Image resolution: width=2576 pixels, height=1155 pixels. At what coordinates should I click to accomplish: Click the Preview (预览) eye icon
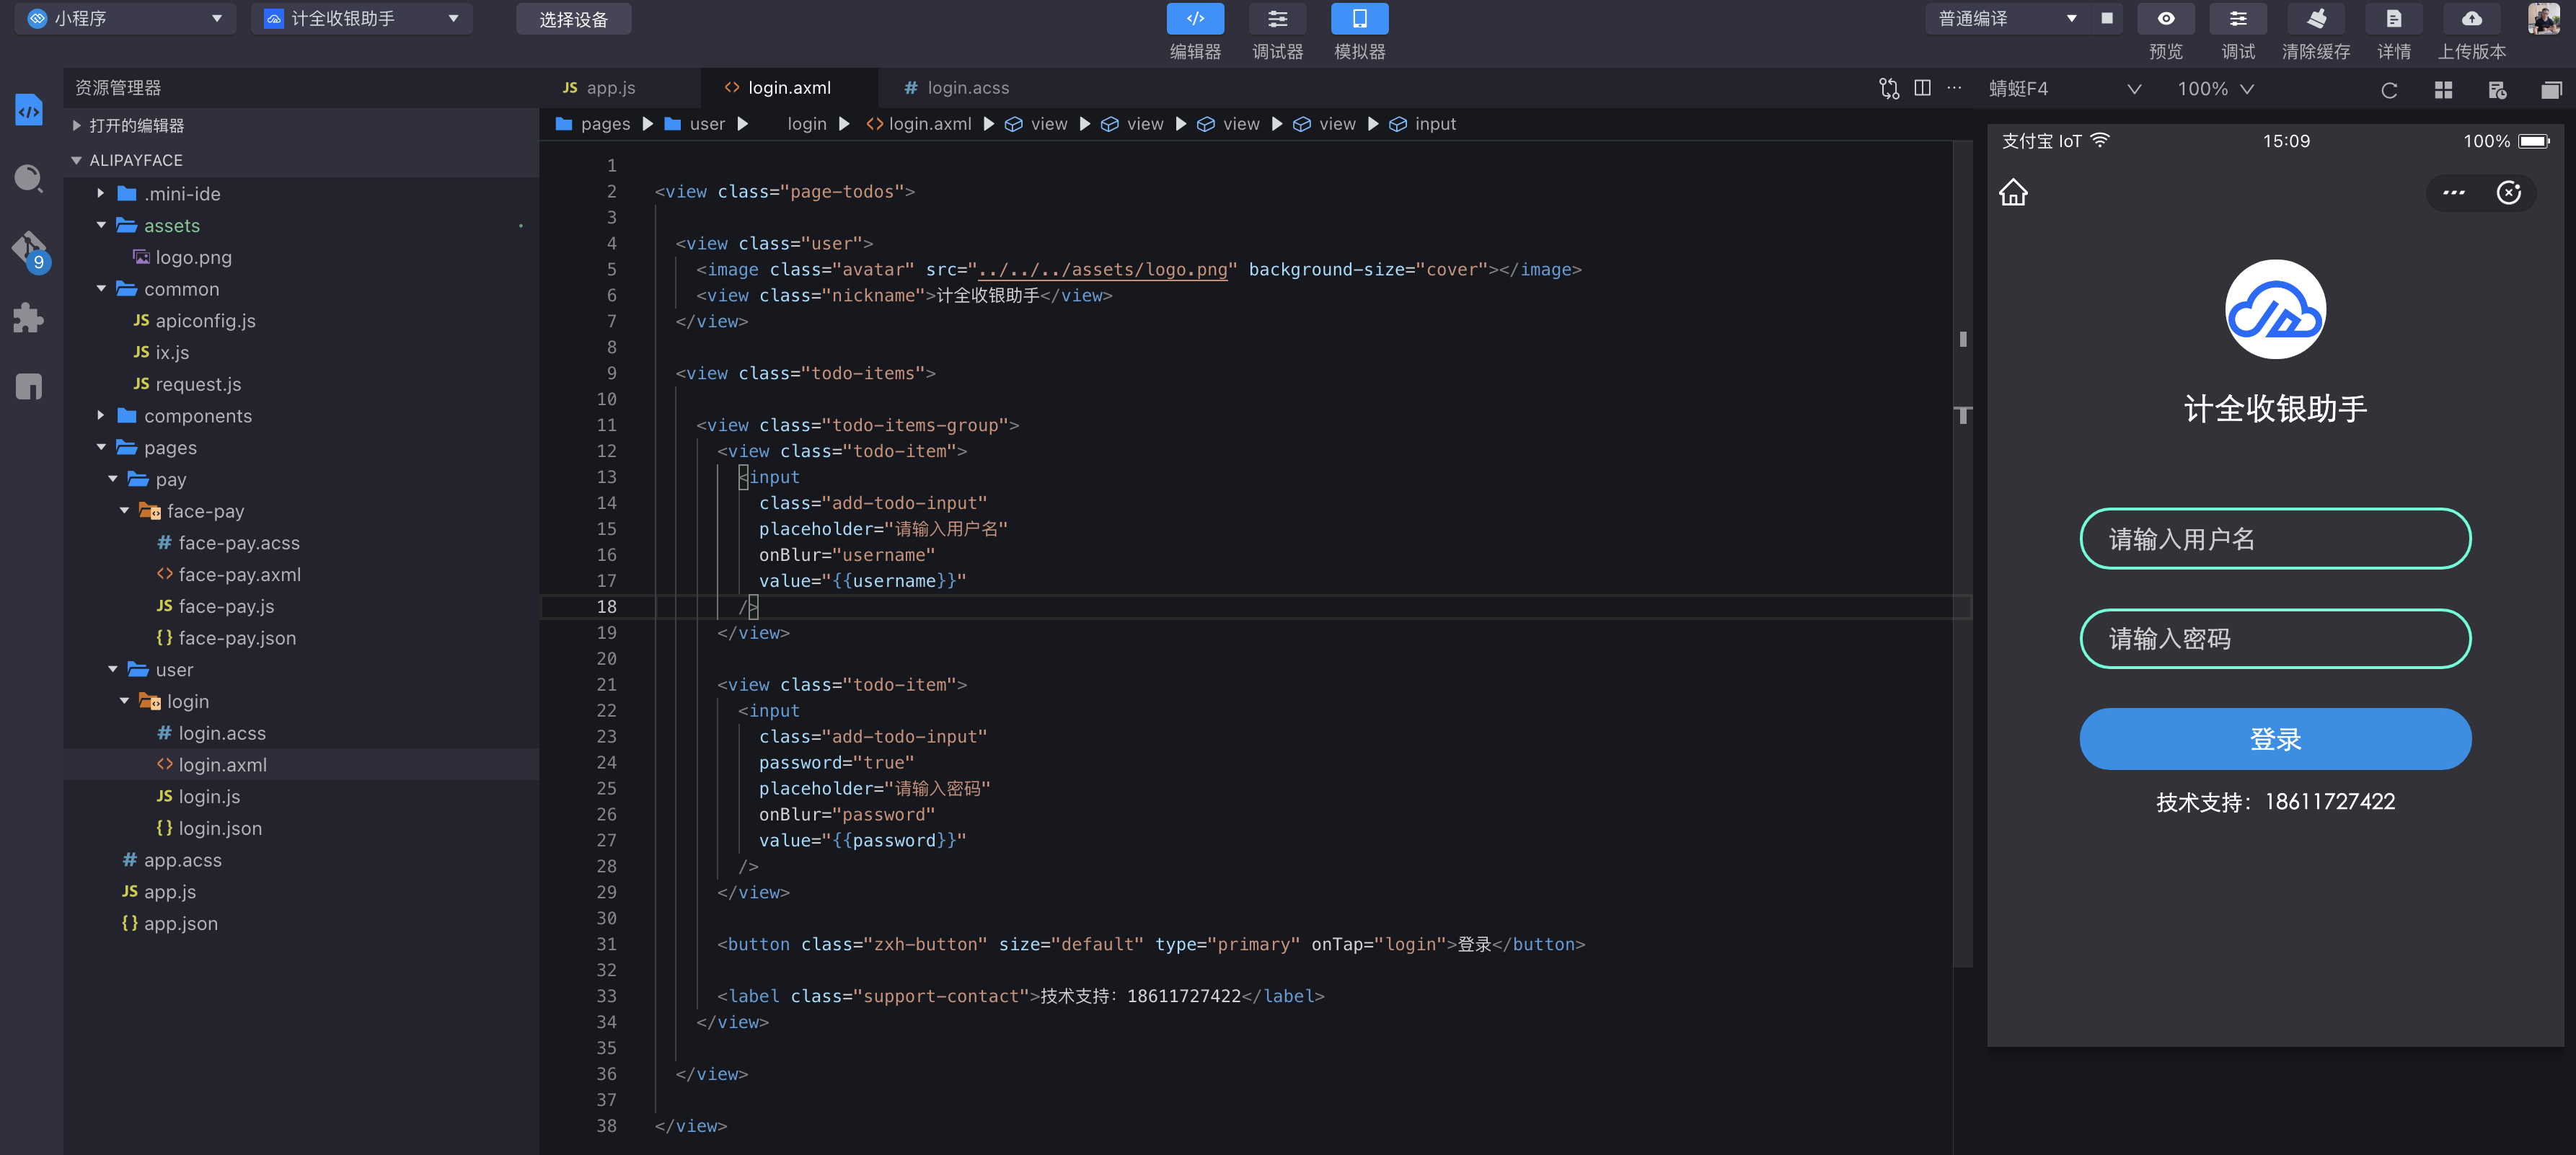click(x=2166, y=19)
